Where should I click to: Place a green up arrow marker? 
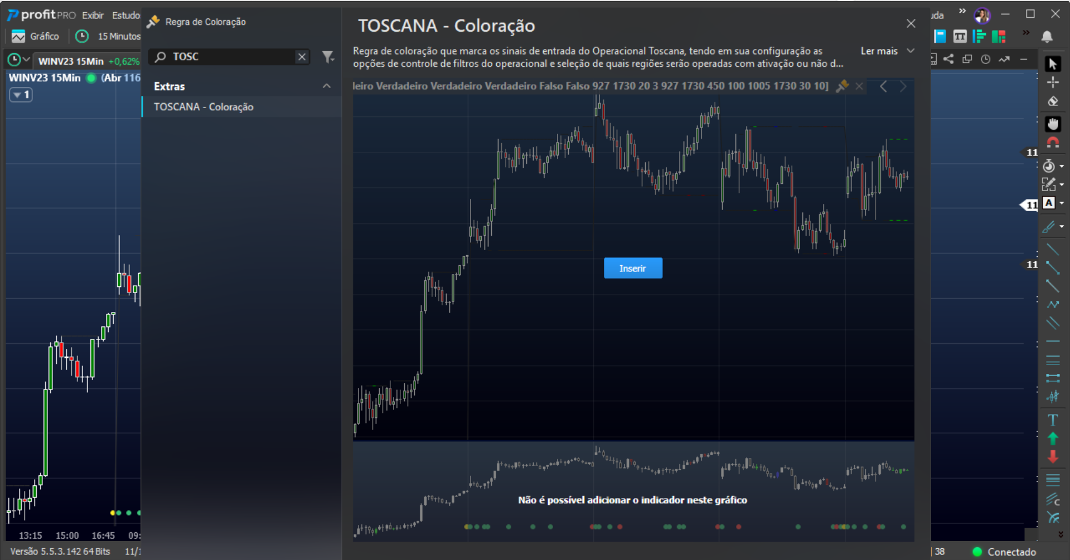(x=1052, y=439)
